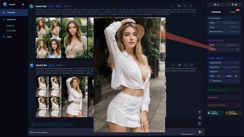Click the Tools rocket icon

4,37
